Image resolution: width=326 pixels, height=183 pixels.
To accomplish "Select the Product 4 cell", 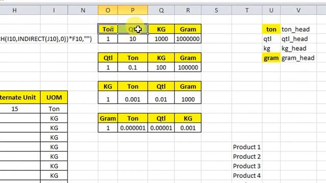I will tap(247, 175).
